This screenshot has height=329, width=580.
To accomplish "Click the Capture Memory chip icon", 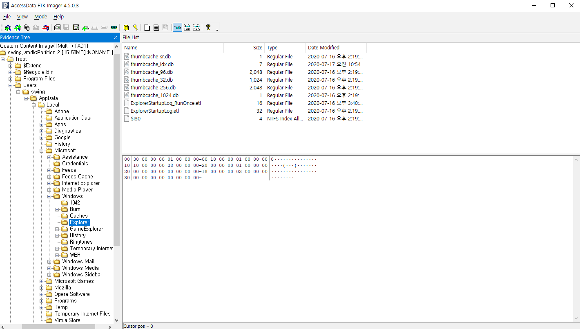I will (x=114, y=27).
